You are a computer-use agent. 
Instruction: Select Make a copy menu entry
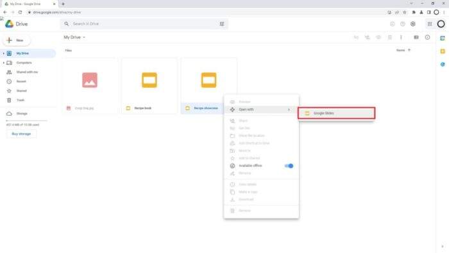click(x=261, y=192)
